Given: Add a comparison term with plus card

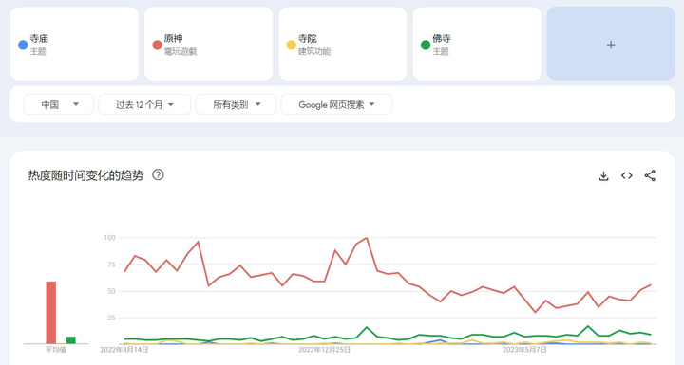Looking at the screenshot, I should 611,44.
